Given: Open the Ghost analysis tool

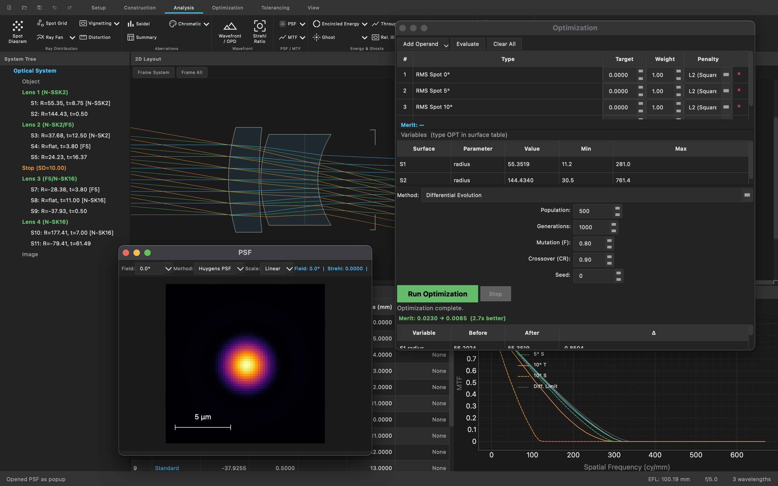Looking at the screenshot, I should pyautogui.click(x=324, y=37).
